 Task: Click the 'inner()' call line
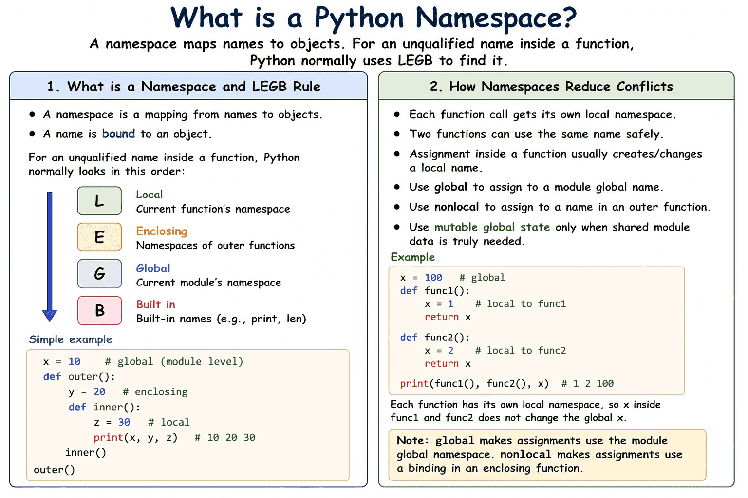86,453
